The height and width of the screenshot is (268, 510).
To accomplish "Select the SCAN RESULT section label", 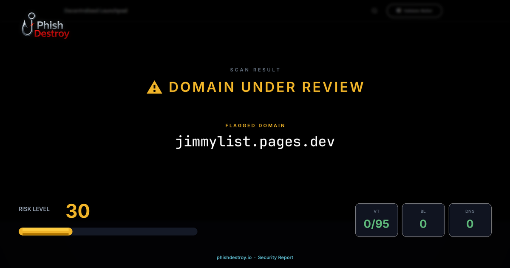I will (x=255, y=69).
